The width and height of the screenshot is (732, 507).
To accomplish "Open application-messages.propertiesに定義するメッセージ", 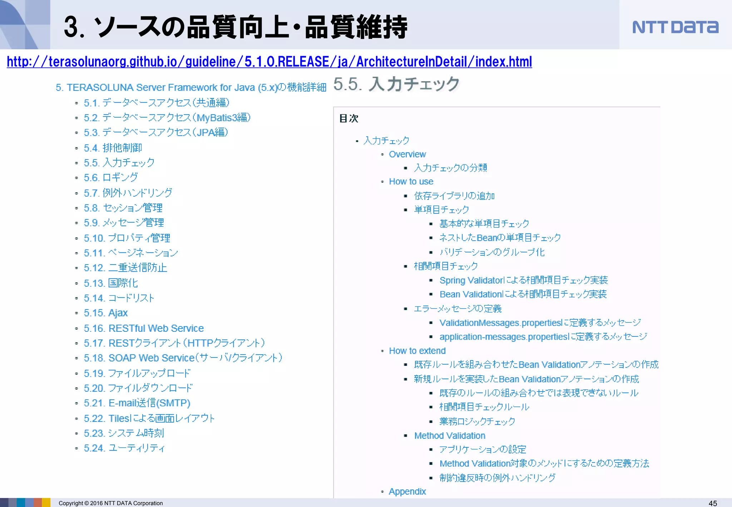I will 543,337.
